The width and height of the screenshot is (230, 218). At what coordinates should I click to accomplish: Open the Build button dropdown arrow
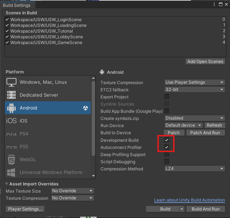182,209
